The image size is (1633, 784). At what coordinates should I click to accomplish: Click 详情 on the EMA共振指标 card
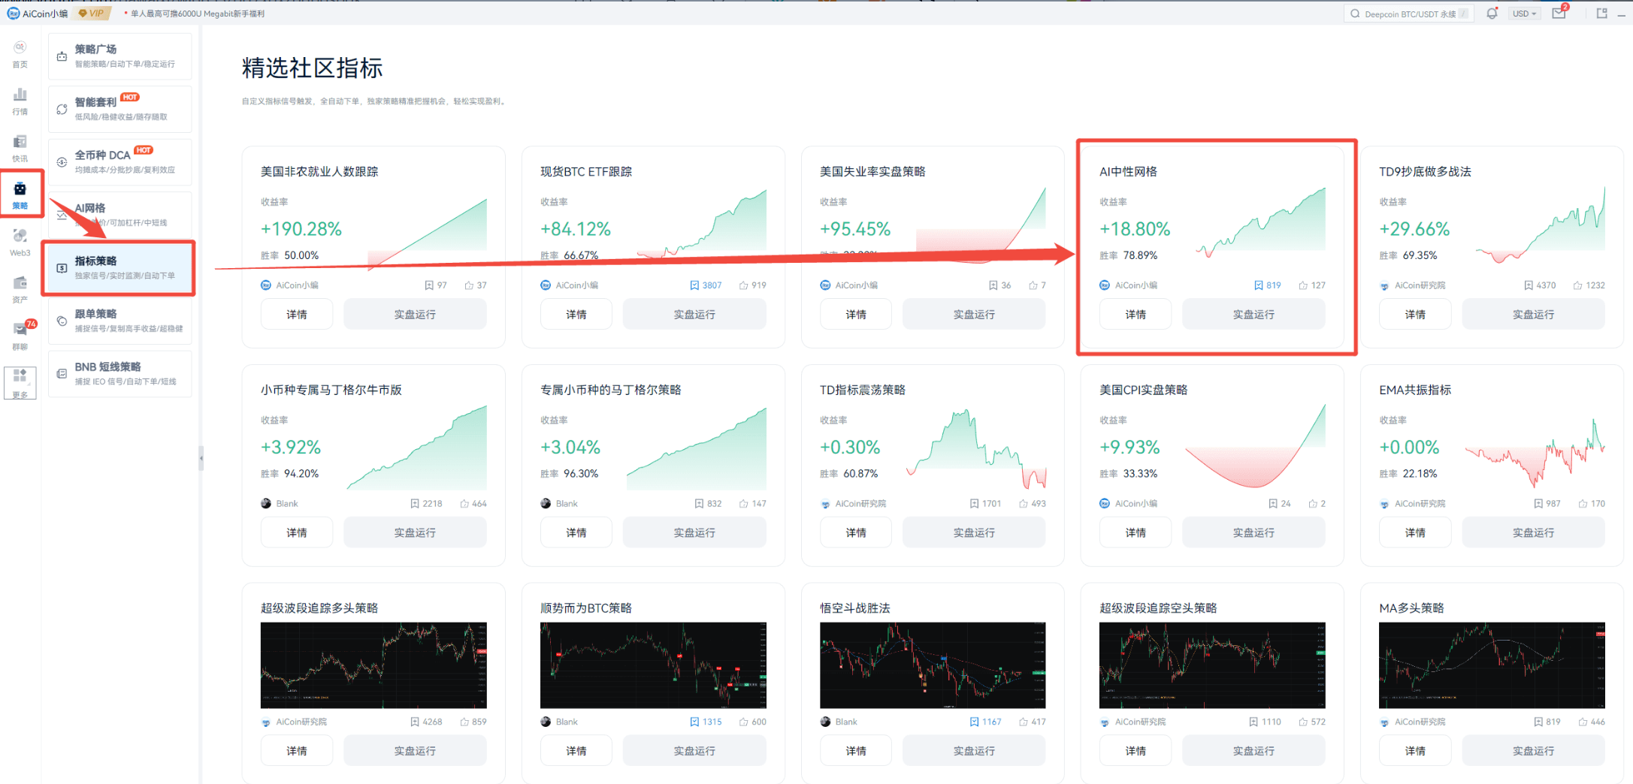pyautogui.click(x=1414, y=532)
